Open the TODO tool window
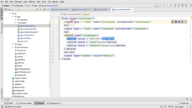This screenshot has height=108, width=192. click(x=9, y=103)
